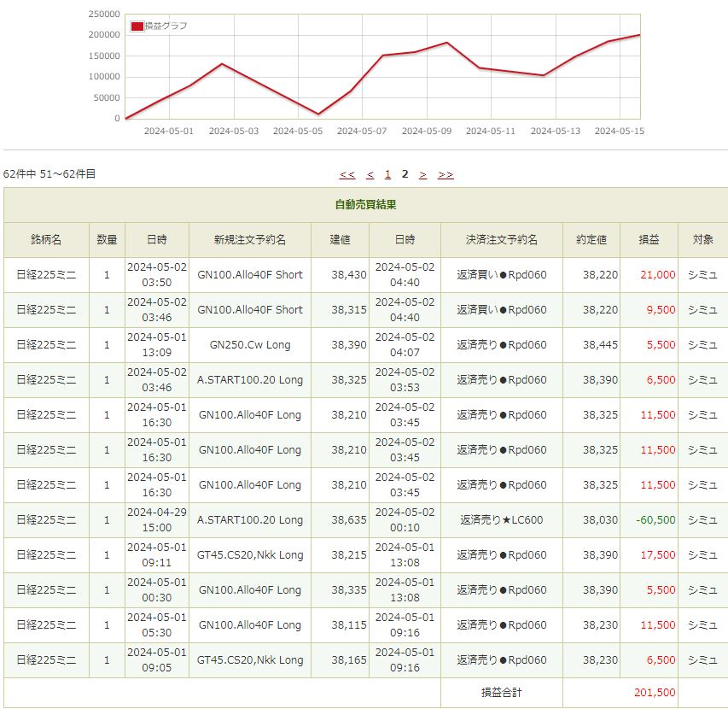The height and width of the screenshot is (709, 728).
Task: Click the 銘柄名 column header
Action: coord(46,240)
